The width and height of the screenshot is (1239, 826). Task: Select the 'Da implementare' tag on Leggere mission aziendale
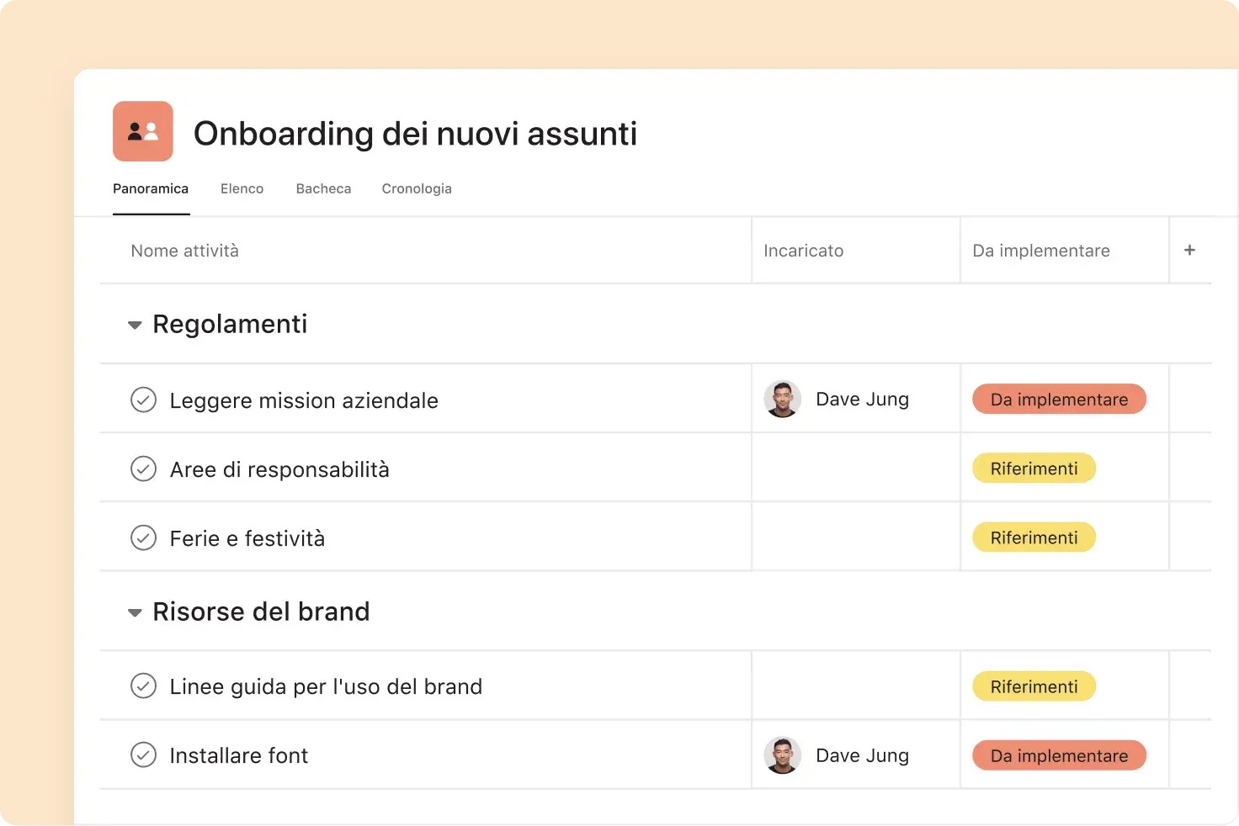click(1059, 399)
